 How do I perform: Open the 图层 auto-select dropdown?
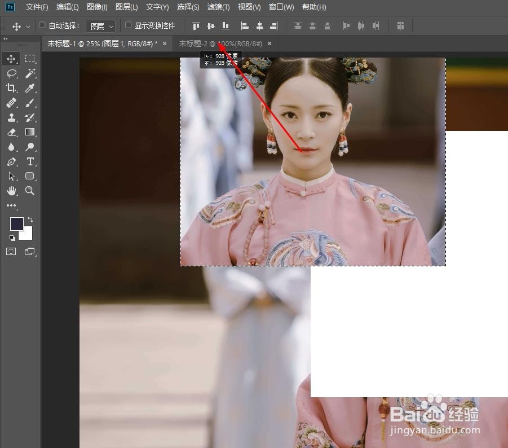click(x=101, y=26)
